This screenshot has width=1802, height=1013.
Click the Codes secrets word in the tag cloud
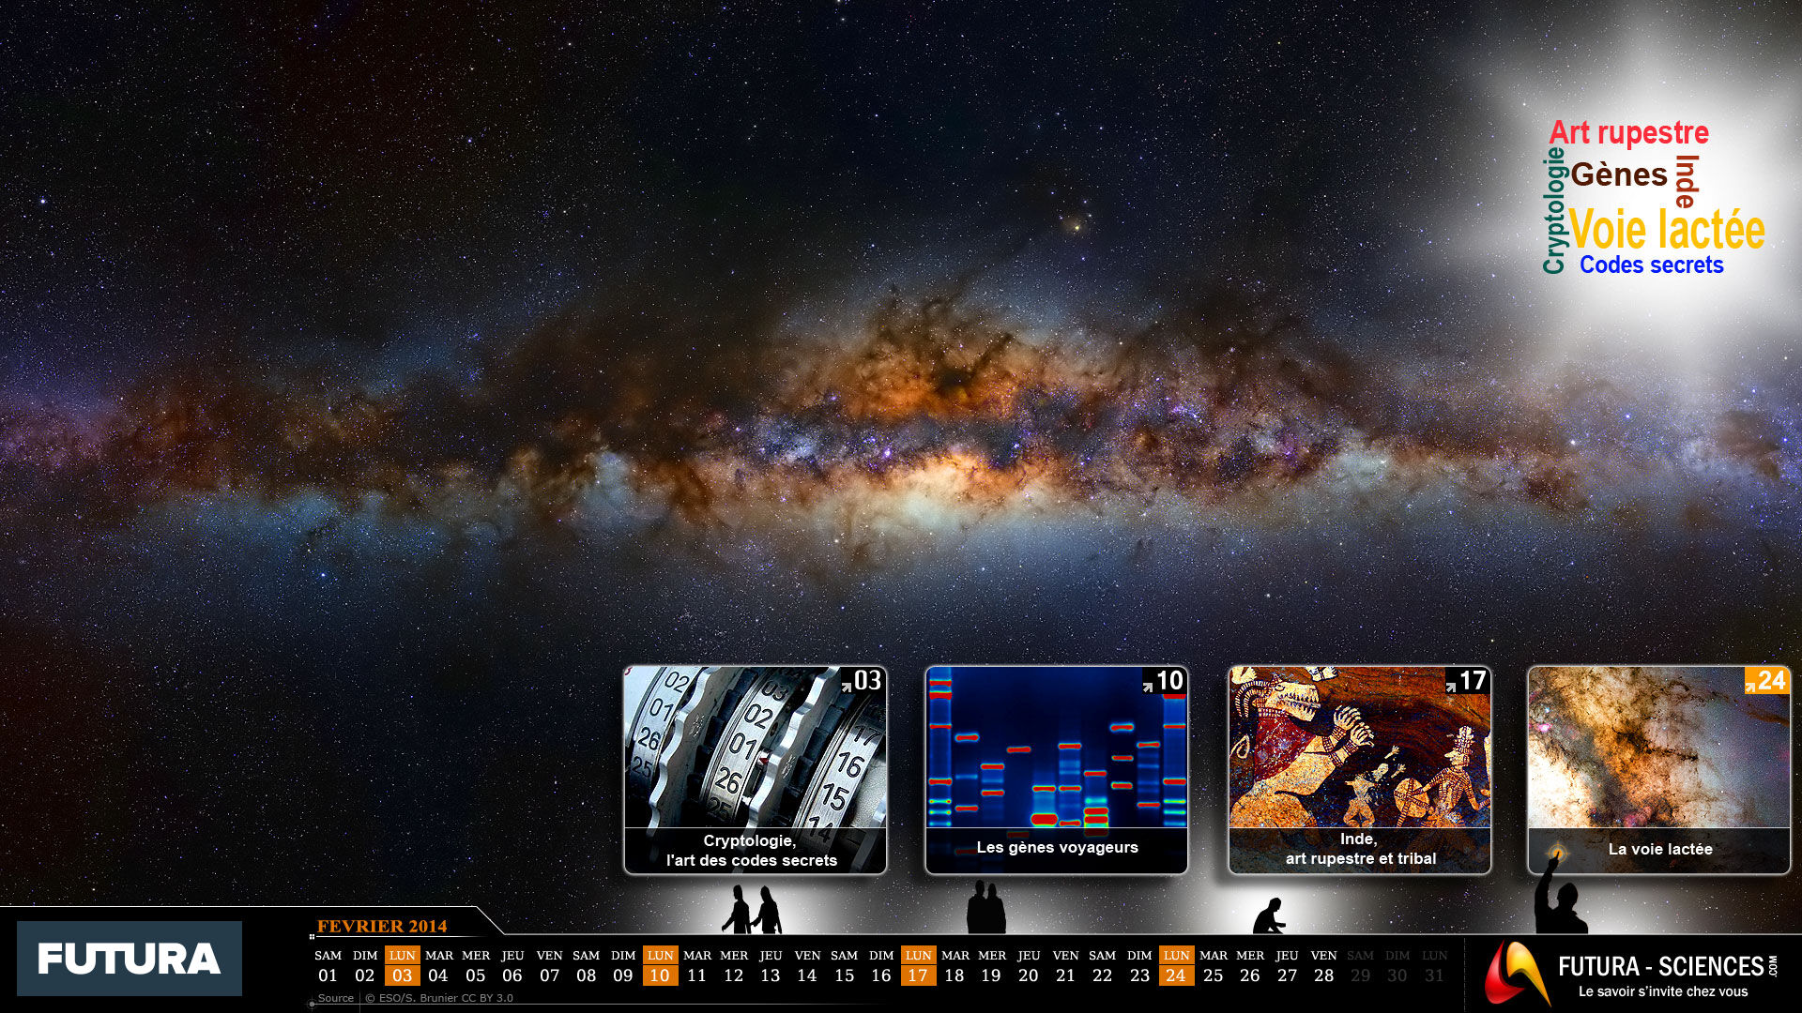pyautogui.click(x=1651, y=265)
